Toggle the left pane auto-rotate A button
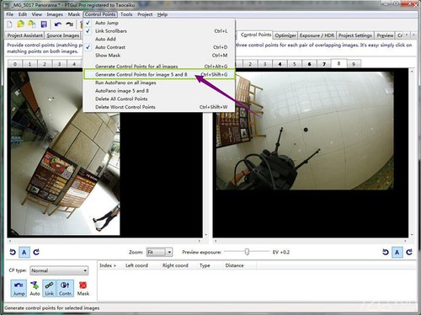 point(24,253)
